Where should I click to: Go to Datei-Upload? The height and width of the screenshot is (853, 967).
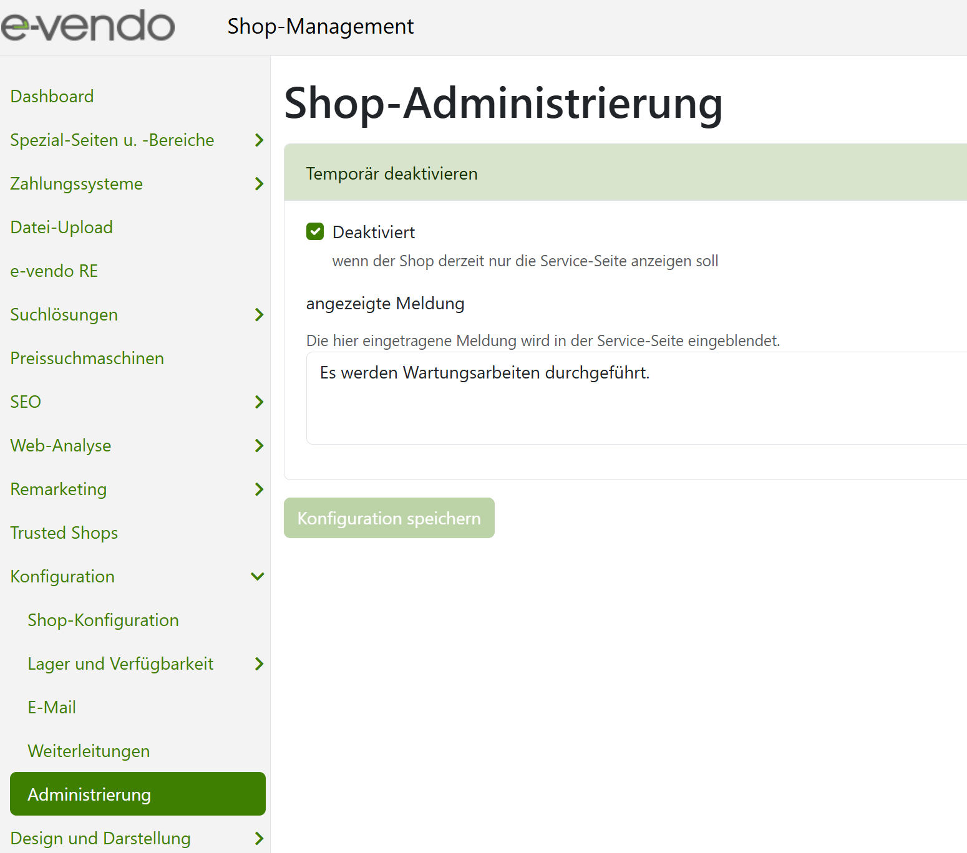click(61, 228)
